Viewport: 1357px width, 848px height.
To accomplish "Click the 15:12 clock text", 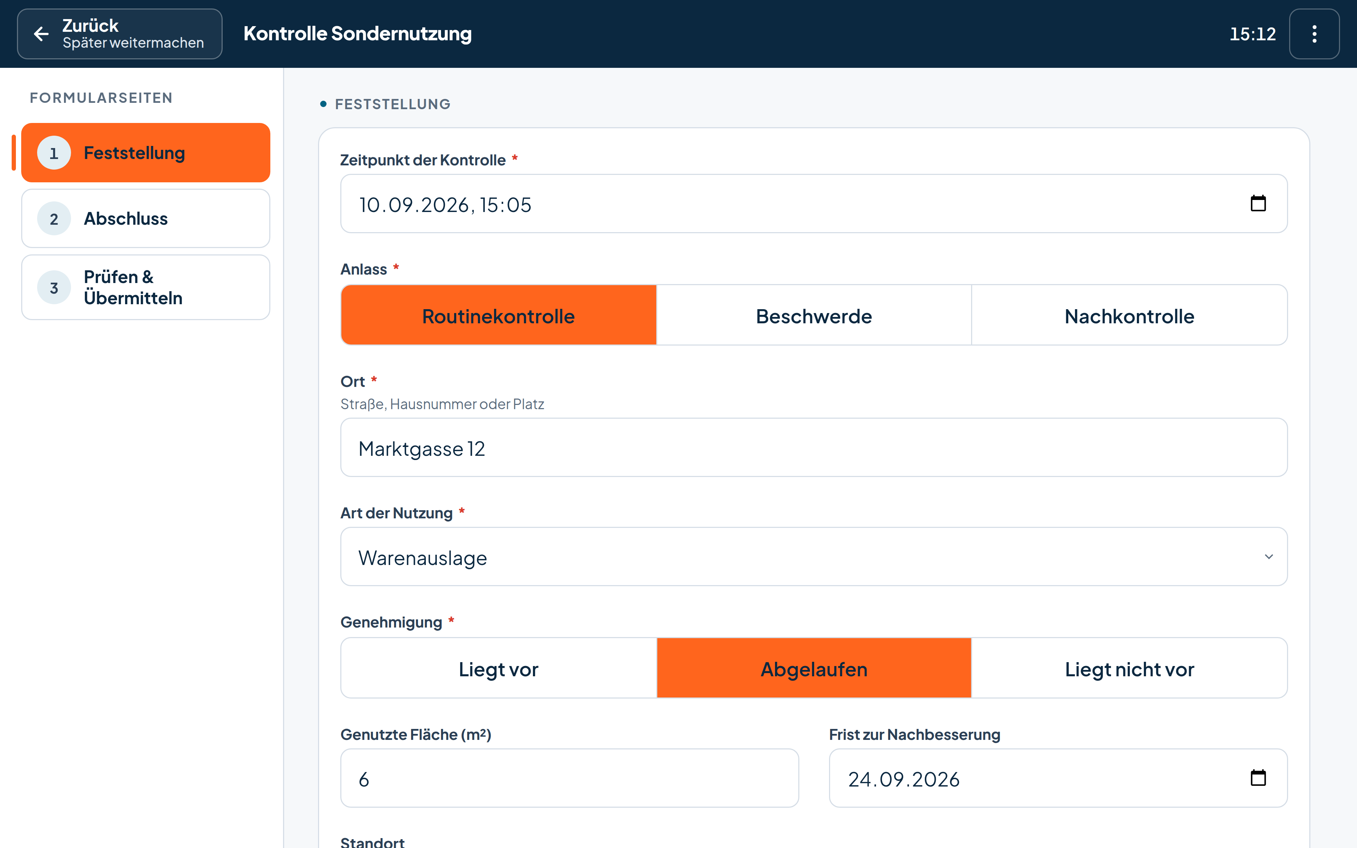I will [1252, 34].
